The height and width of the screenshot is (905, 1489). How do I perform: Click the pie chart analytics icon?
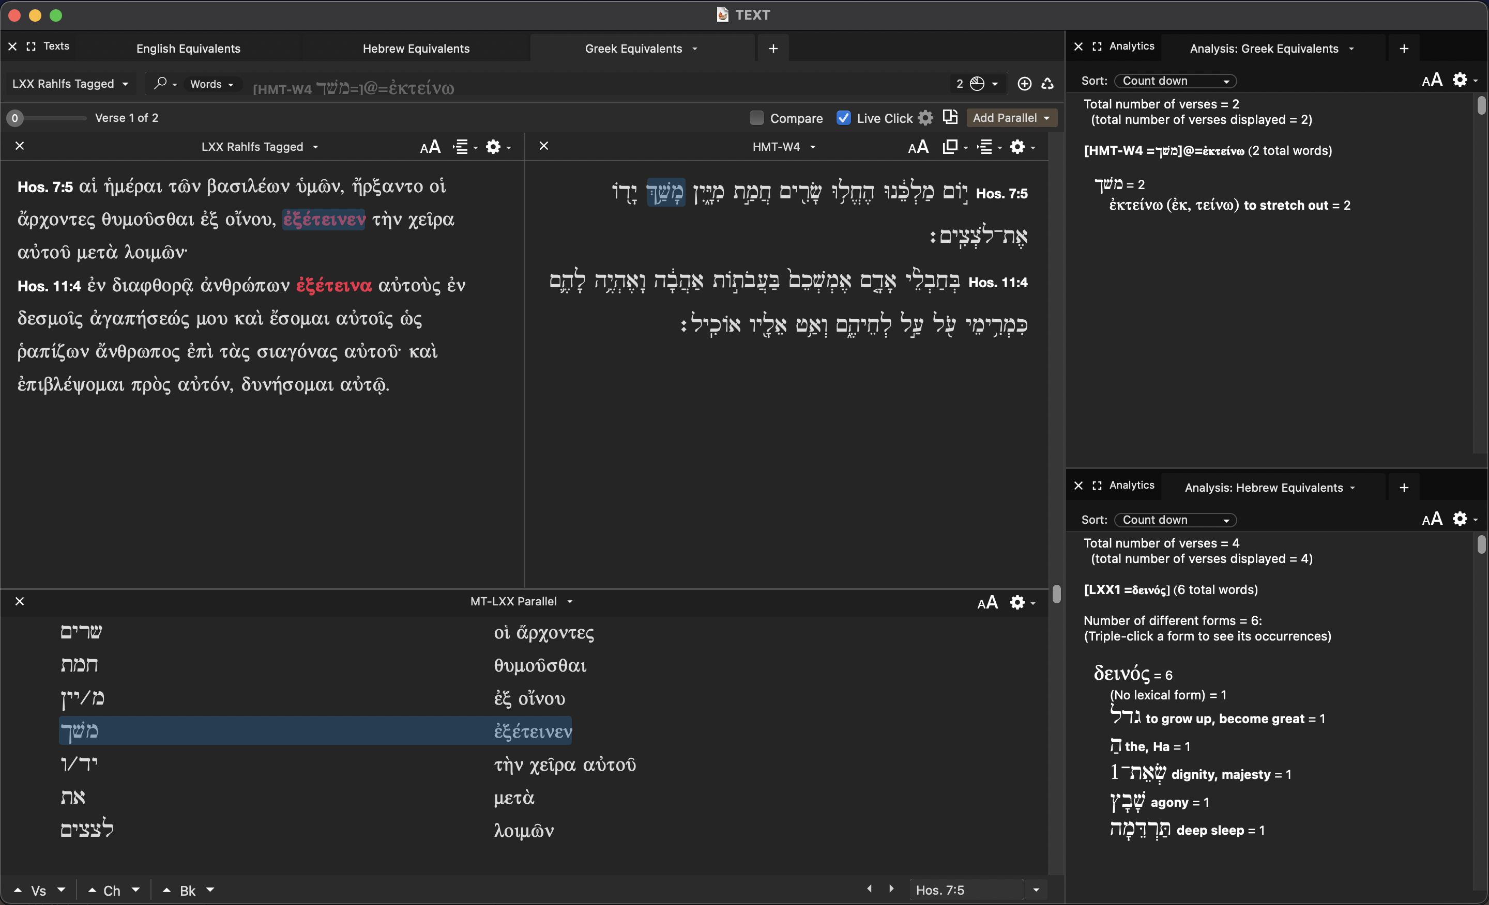coord(977,83)
